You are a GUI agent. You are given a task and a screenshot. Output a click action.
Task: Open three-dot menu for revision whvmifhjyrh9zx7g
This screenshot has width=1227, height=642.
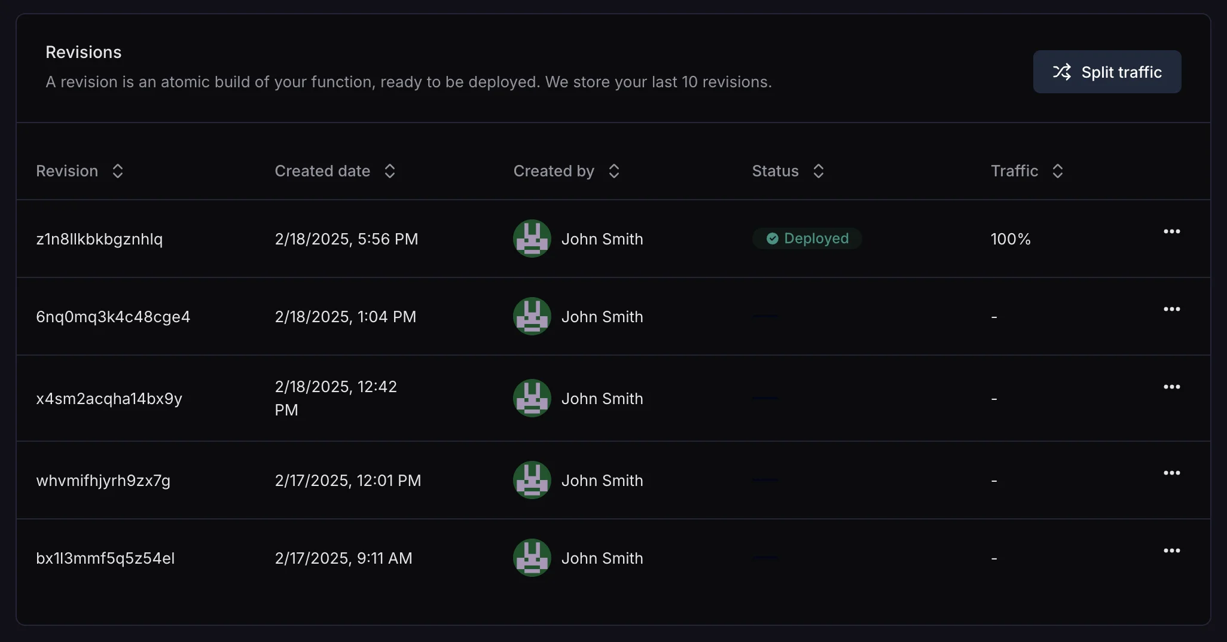click(x=1171, y=473)
